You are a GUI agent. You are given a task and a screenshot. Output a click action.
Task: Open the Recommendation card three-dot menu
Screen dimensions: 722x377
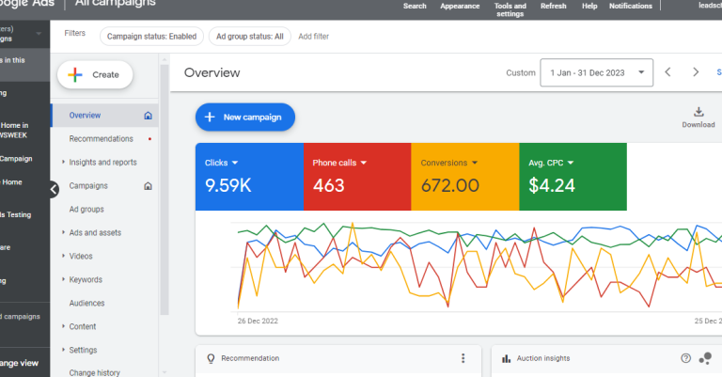(463, 358)
